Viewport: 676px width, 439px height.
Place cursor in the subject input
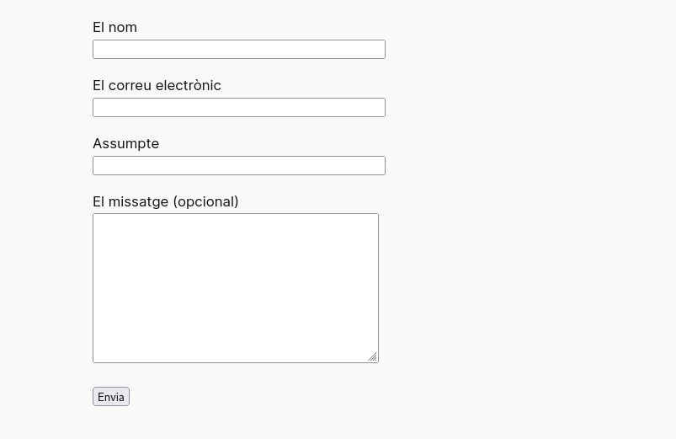pos(238,166)
